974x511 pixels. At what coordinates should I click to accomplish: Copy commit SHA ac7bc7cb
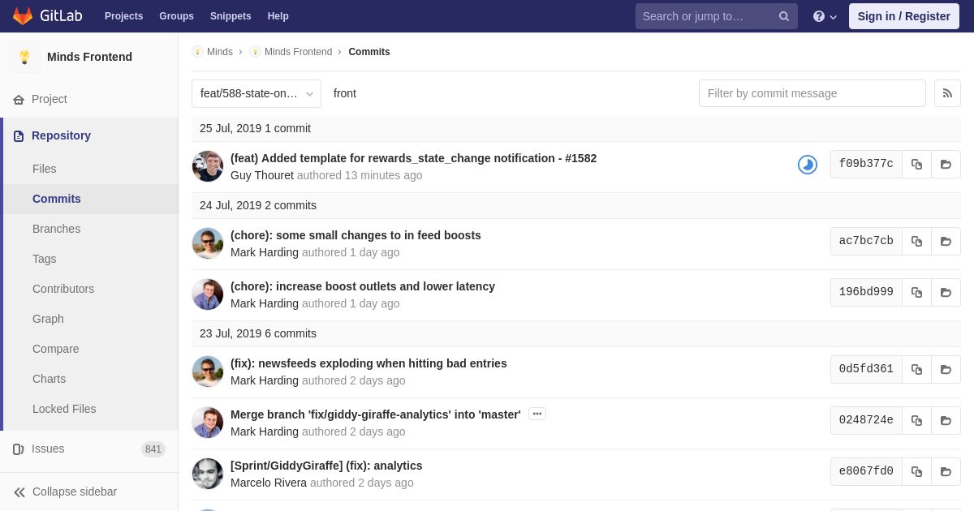point(916,241)
